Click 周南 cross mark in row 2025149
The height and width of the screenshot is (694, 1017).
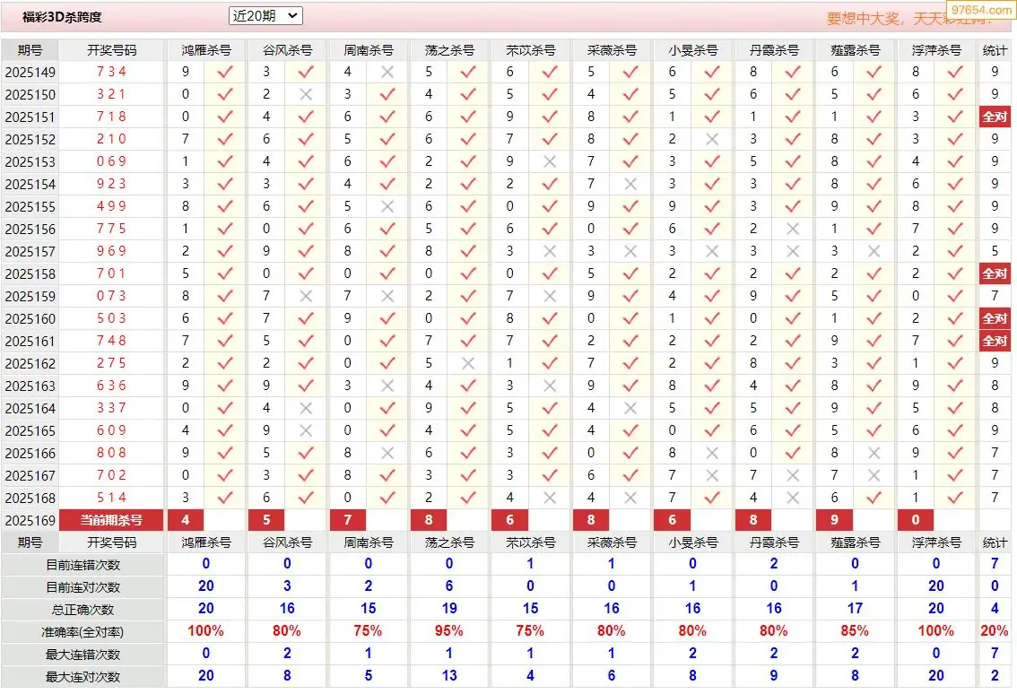pos(387,72)
